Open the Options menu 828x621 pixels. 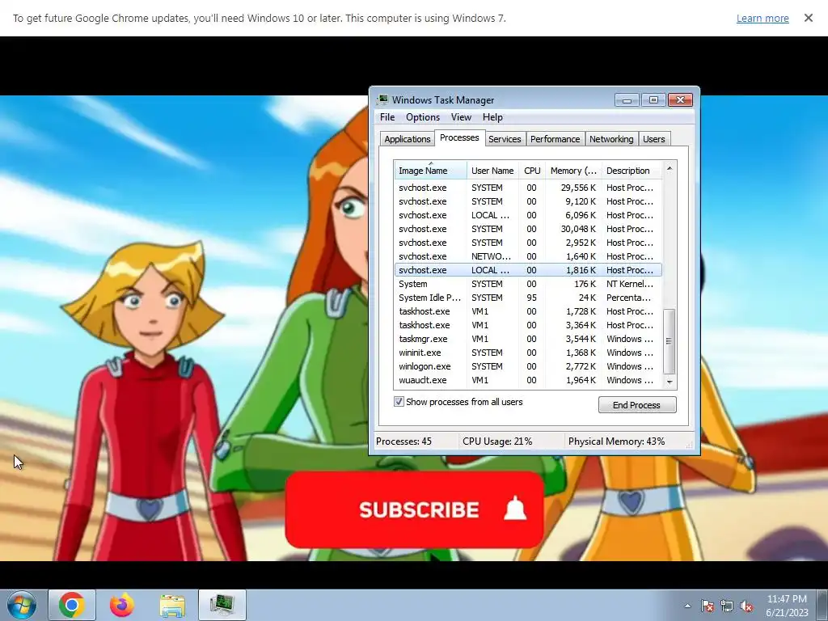[x=422, y=117]
